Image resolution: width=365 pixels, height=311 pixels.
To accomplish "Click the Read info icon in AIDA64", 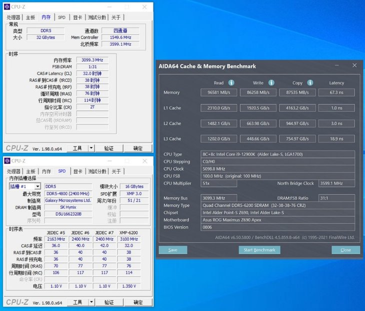I will click(x=231, y=82).
